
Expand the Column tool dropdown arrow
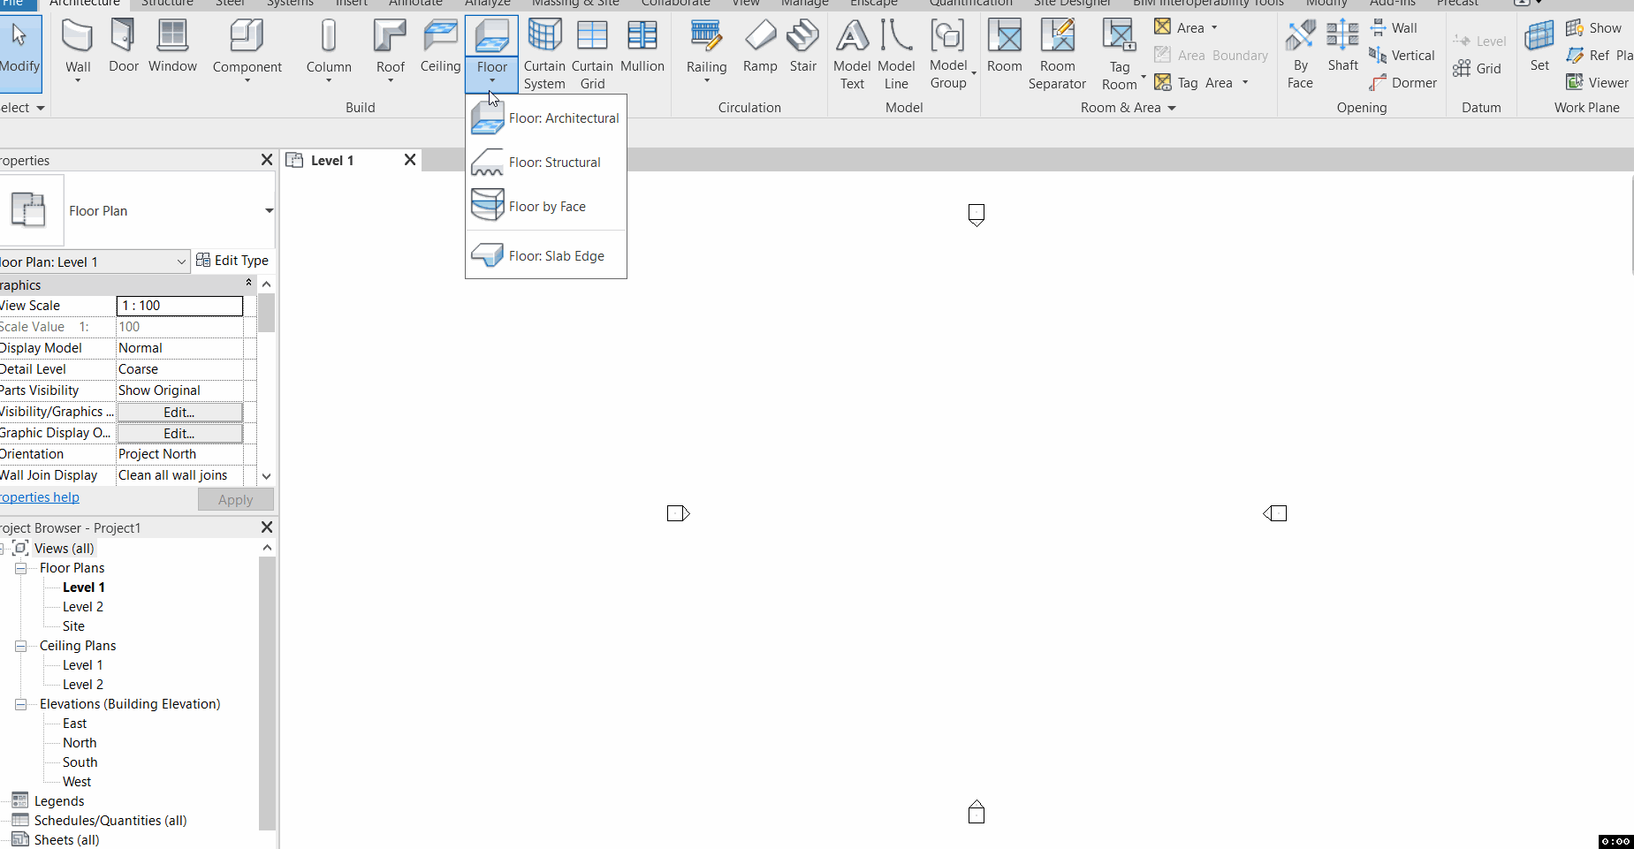point(328,79)
